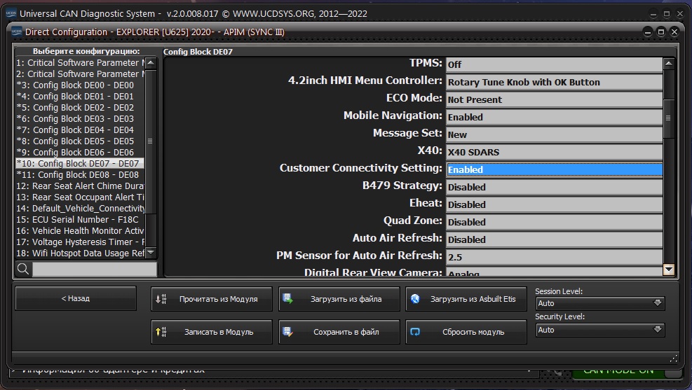This screenshot has width=692, height=390.
Task: Click the Asbuilt Etis globe icon
Action: pos(415,299)
